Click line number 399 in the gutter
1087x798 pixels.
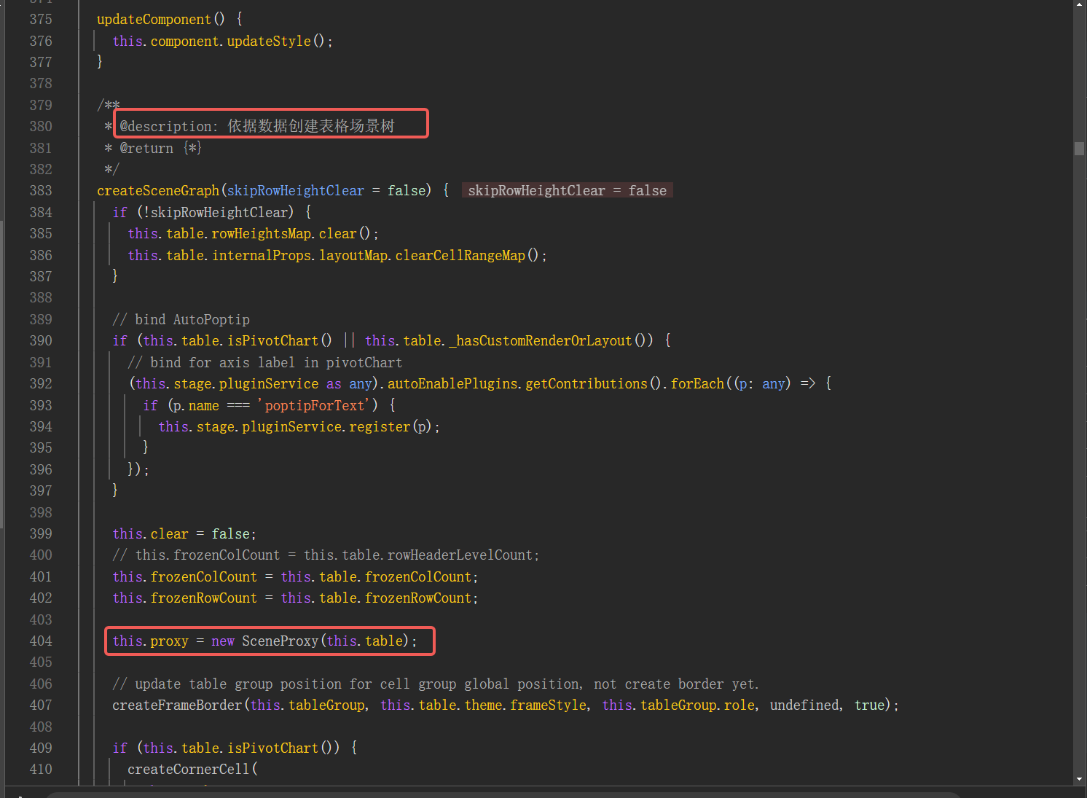[x=41, y=534]
